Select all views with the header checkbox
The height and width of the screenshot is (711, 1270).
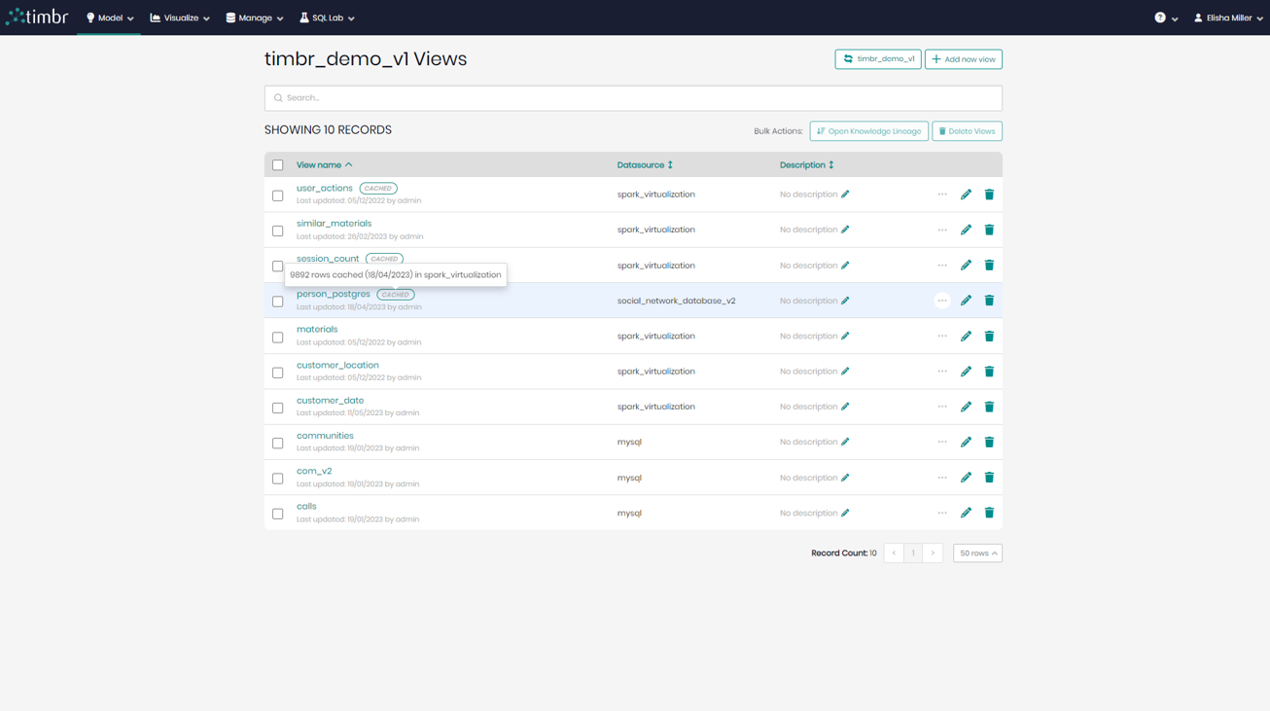[x=277, y=164]
